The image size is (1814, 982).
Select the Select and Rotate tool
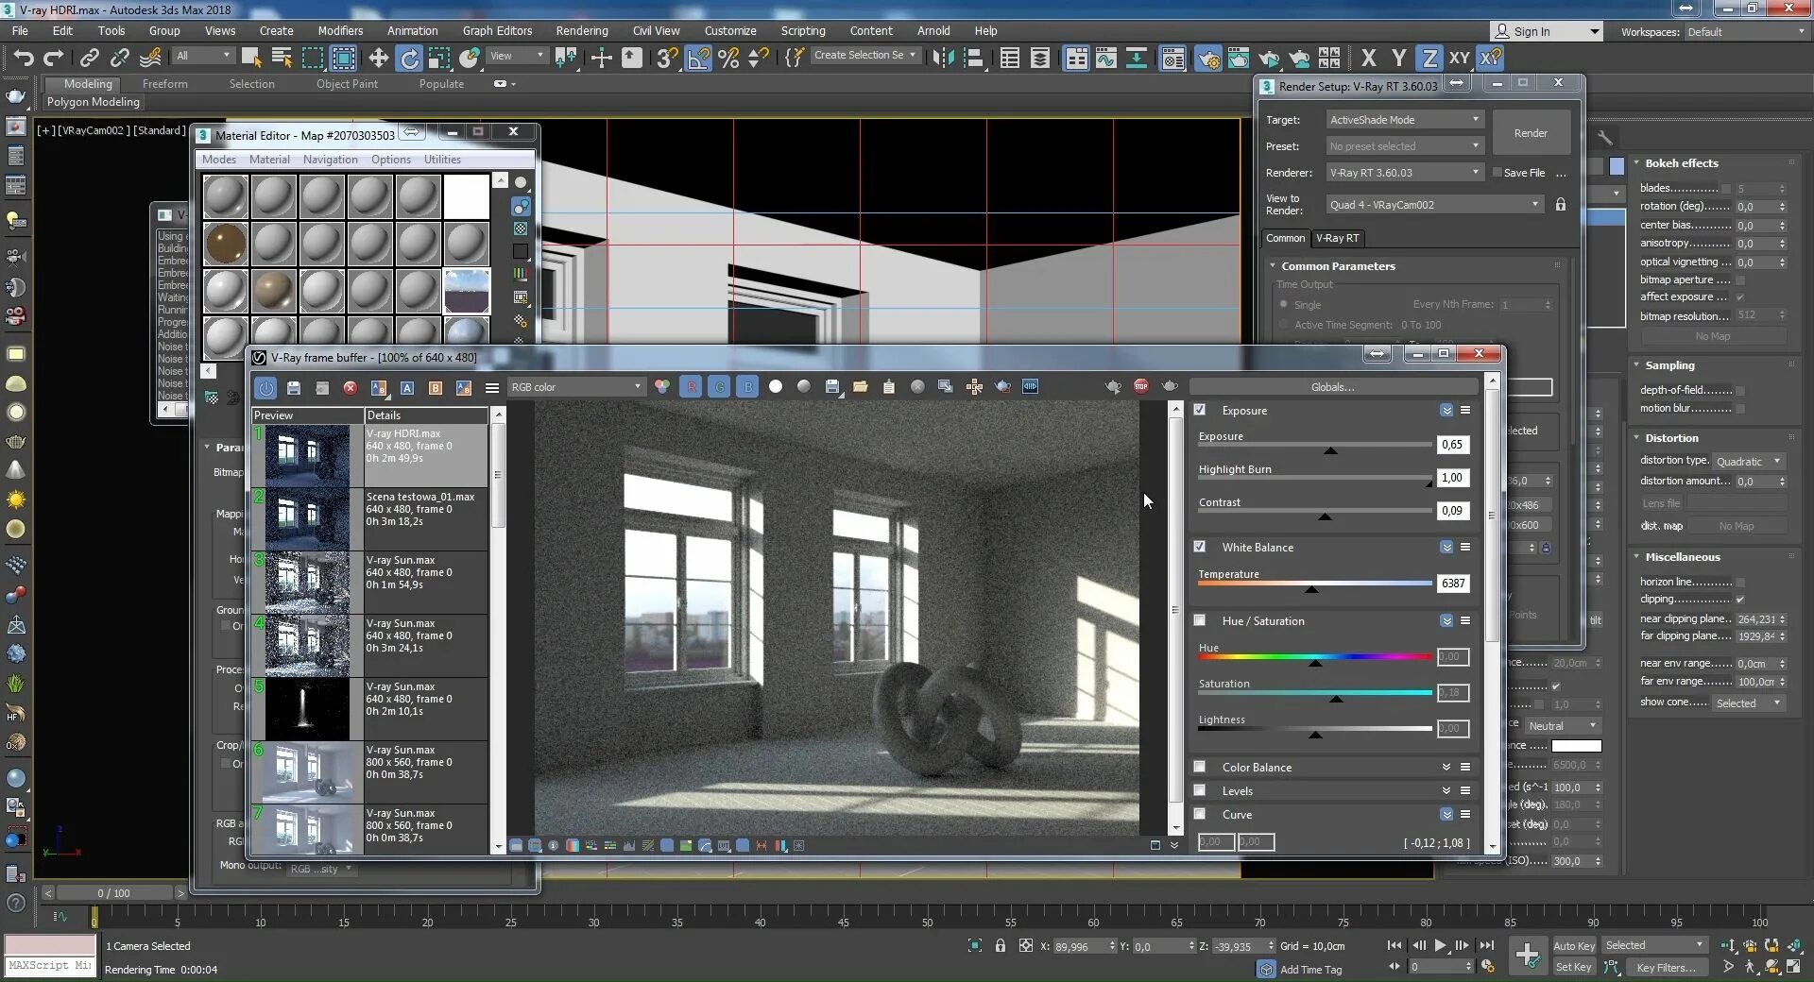click(408, 58)
